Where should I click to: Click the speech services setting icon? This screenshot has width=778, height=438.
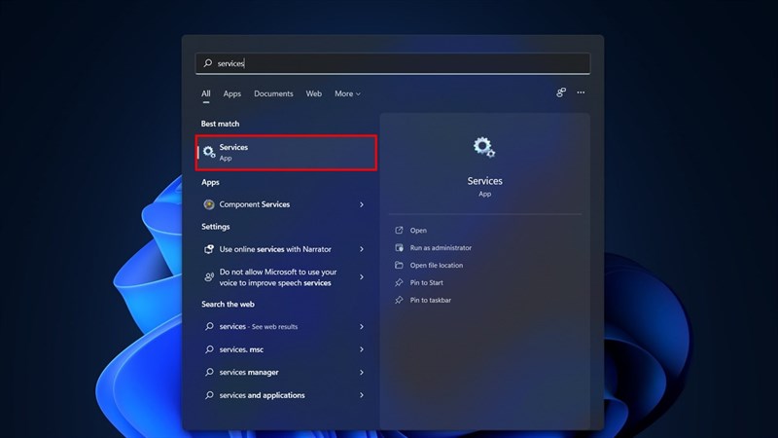coord(209,276)
